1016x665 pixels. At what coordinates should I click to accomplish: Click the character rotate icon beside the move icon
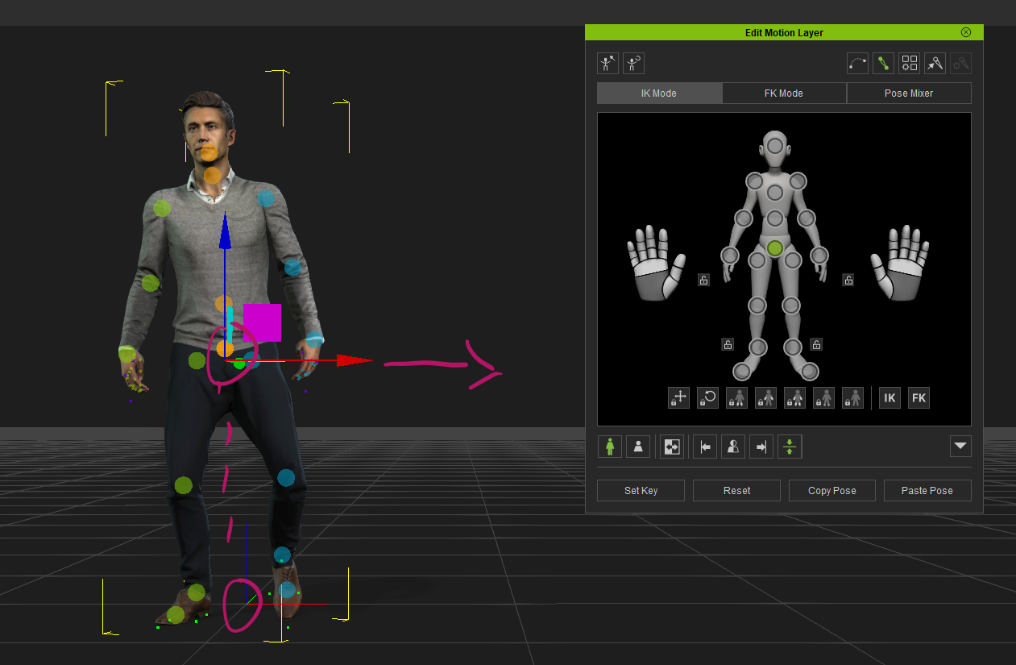633,64
